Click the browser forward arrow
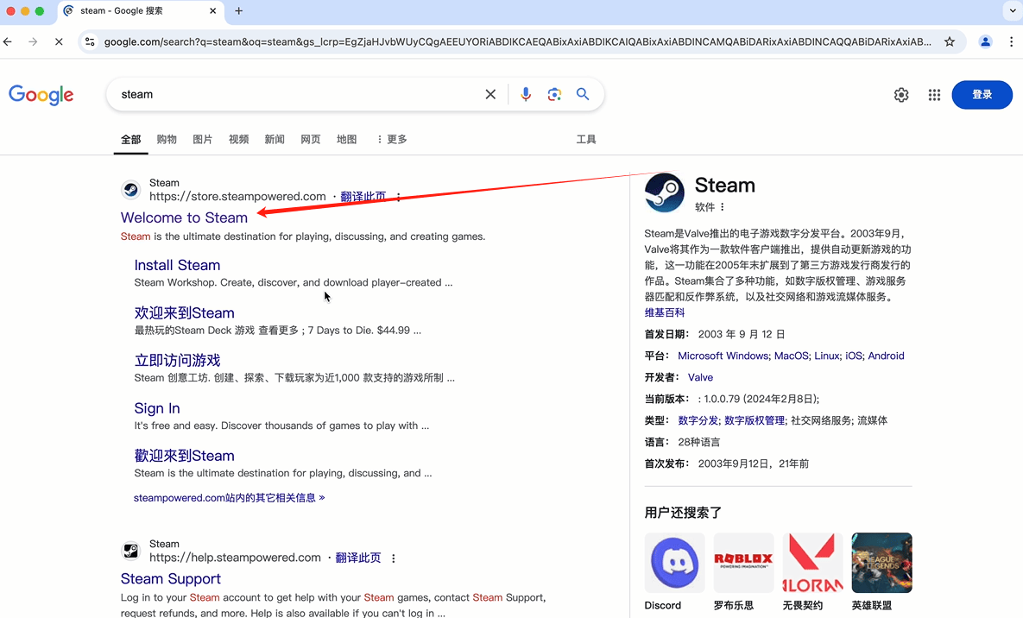 (x=33, y=41)
